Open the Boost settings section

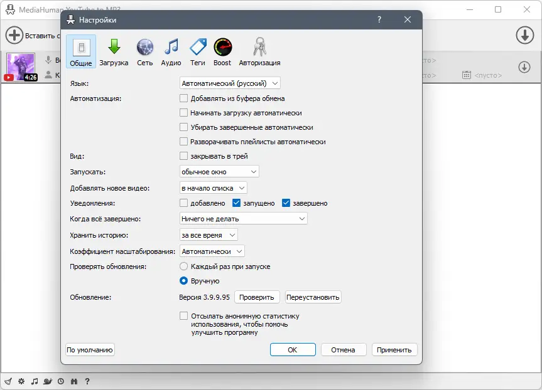click(x=223, y=50)
